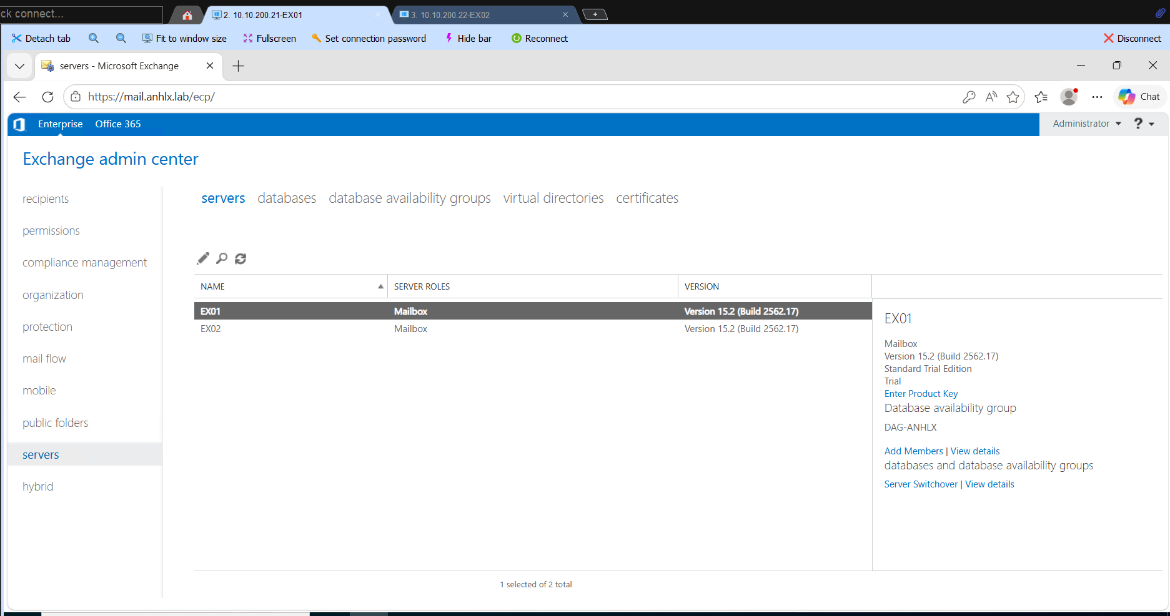
Task: Open the help question mark menu
Action: click(1144, 124)
